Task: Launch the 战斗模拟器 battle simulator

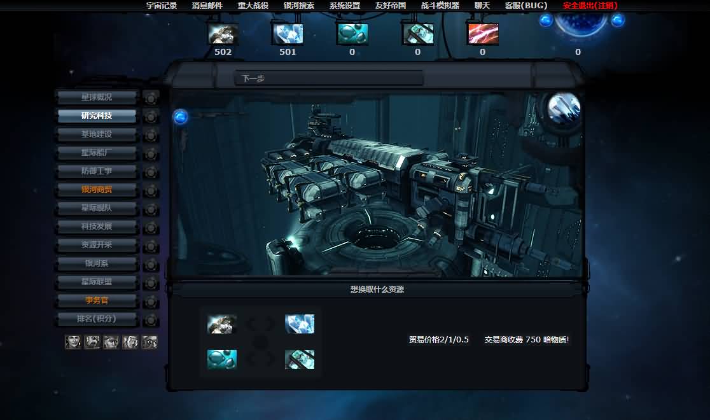Action: click(x=440, y=6)
